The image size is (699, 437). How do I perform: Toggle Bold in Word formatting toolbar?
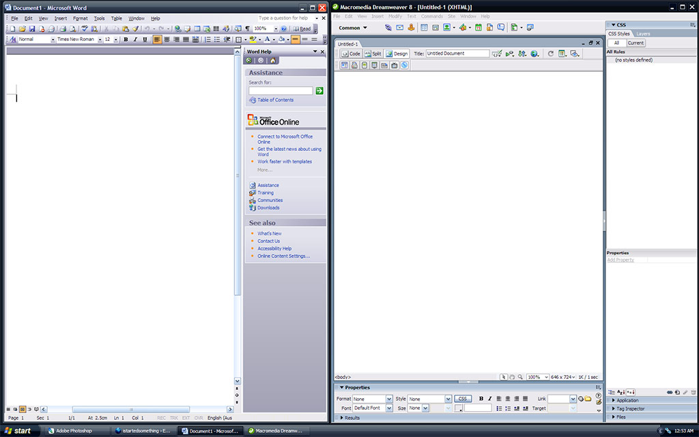pyautogui.click(x=126, y=39)
